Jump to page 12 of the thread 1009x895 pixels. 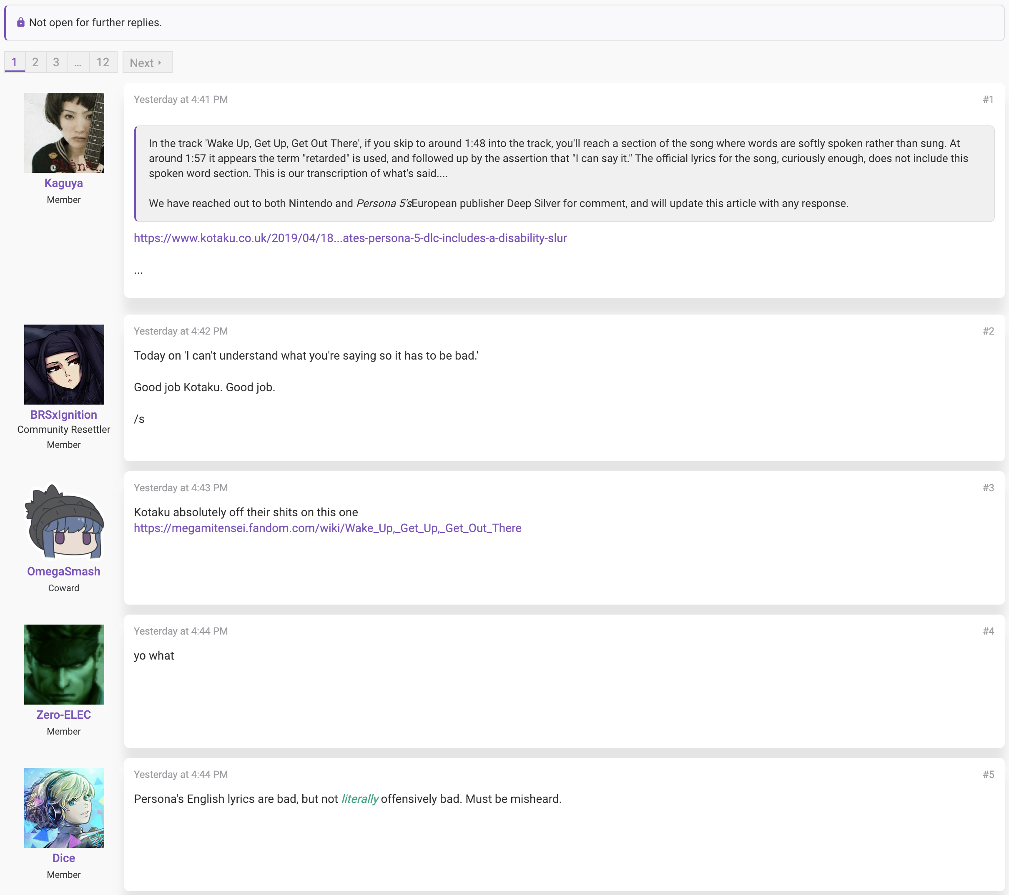[x=103, y=62]
